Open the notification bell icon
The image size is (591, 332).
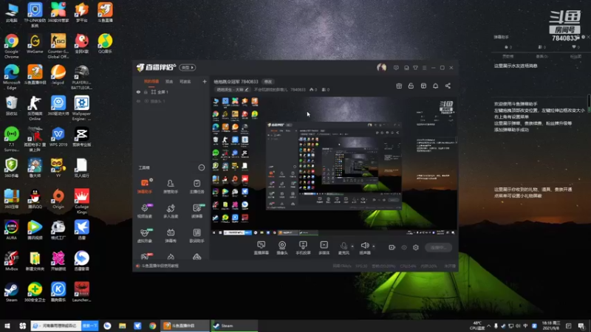pyautogui.click(x=435, y=86)
